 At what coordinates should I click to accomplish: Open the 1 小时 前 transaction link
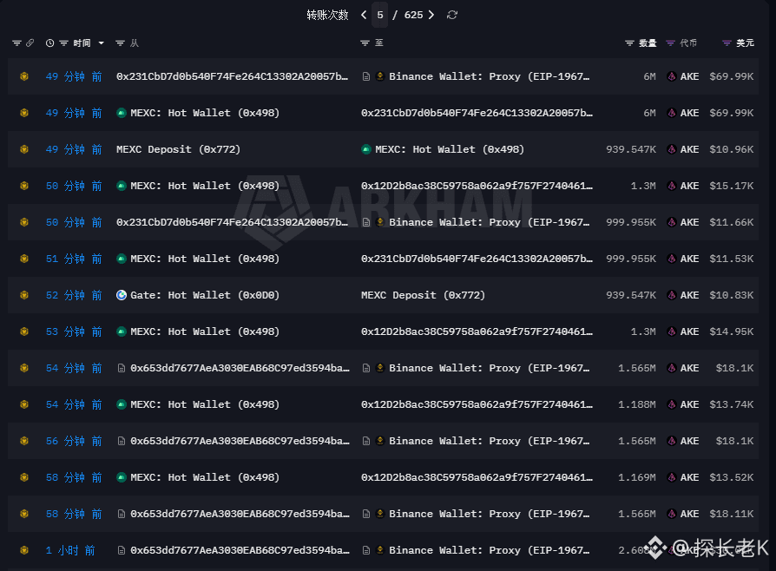[70, 550]
